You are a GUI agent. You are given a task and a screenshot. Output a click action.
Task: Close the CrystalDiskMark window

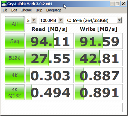(123, 4)
